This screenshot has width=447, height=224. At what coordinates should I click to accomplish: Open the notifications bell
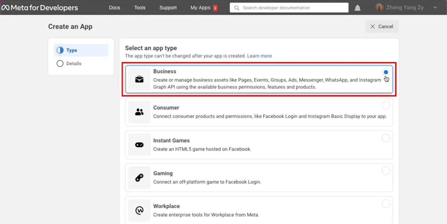pyautogui.click(x=357, y=7)
